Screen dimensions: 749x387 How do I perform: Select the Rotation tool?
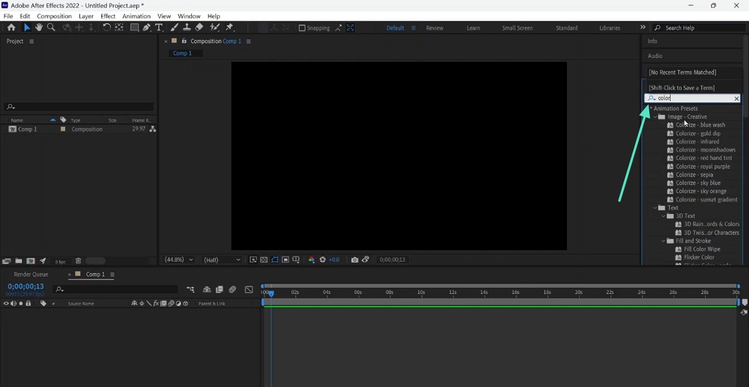[x=107, y=28]
